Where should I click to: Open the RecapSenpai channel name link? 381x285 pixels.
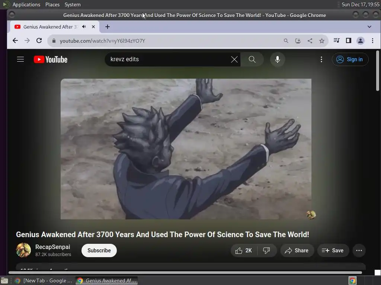point(53,247)
